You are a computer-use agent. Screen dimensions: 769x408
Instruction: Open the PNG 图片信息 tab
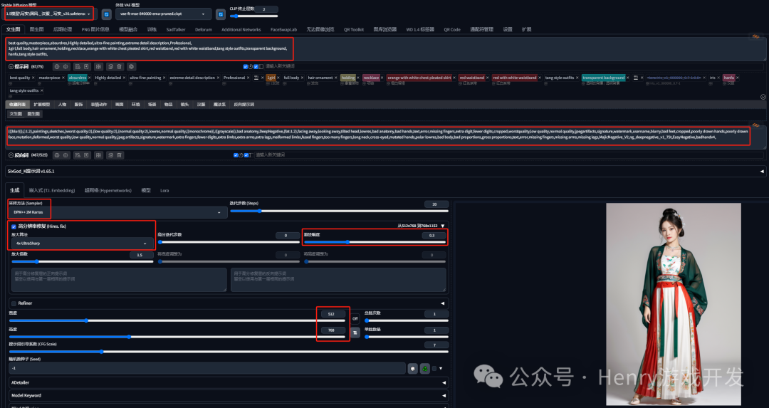95,29
